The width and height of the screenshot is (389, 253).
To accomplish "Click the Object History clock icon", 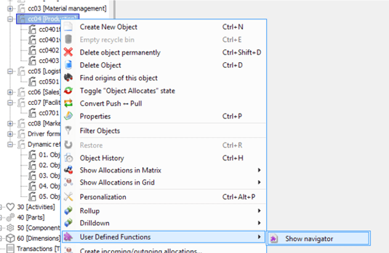I will pyautogui.click(x=68, y=158).
